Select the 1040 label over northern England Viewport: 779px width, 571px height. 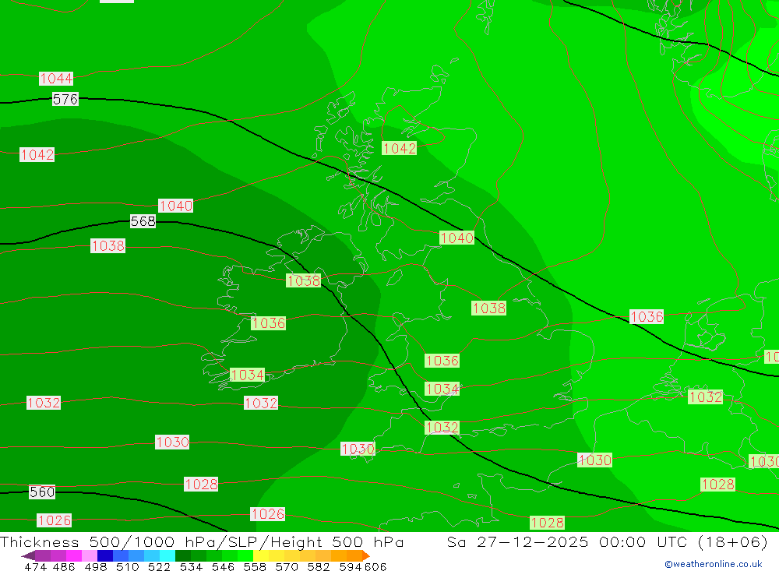point(456,238)
